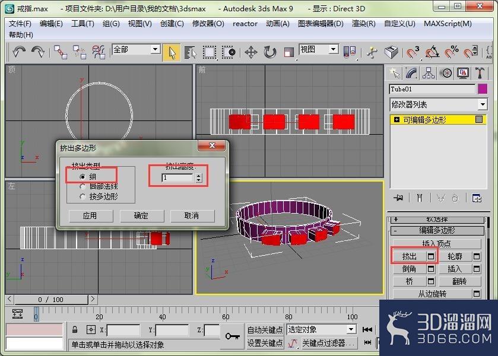Activate the Select and Rotate tool
This screenshot has width=498, height=356.
[270, 52]
